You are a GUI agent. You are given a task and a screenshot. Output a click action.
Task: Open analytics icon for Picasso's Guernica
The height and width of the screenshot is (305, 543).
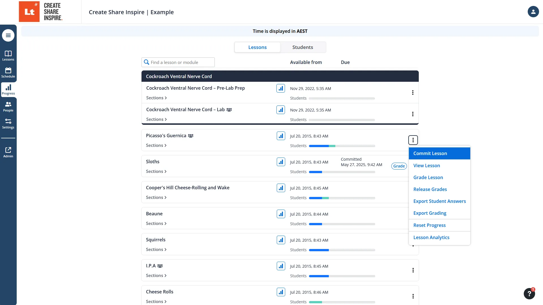(281, 136)
